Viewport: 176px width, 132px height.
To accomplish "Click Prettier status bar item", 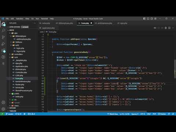I will point(162,114).
